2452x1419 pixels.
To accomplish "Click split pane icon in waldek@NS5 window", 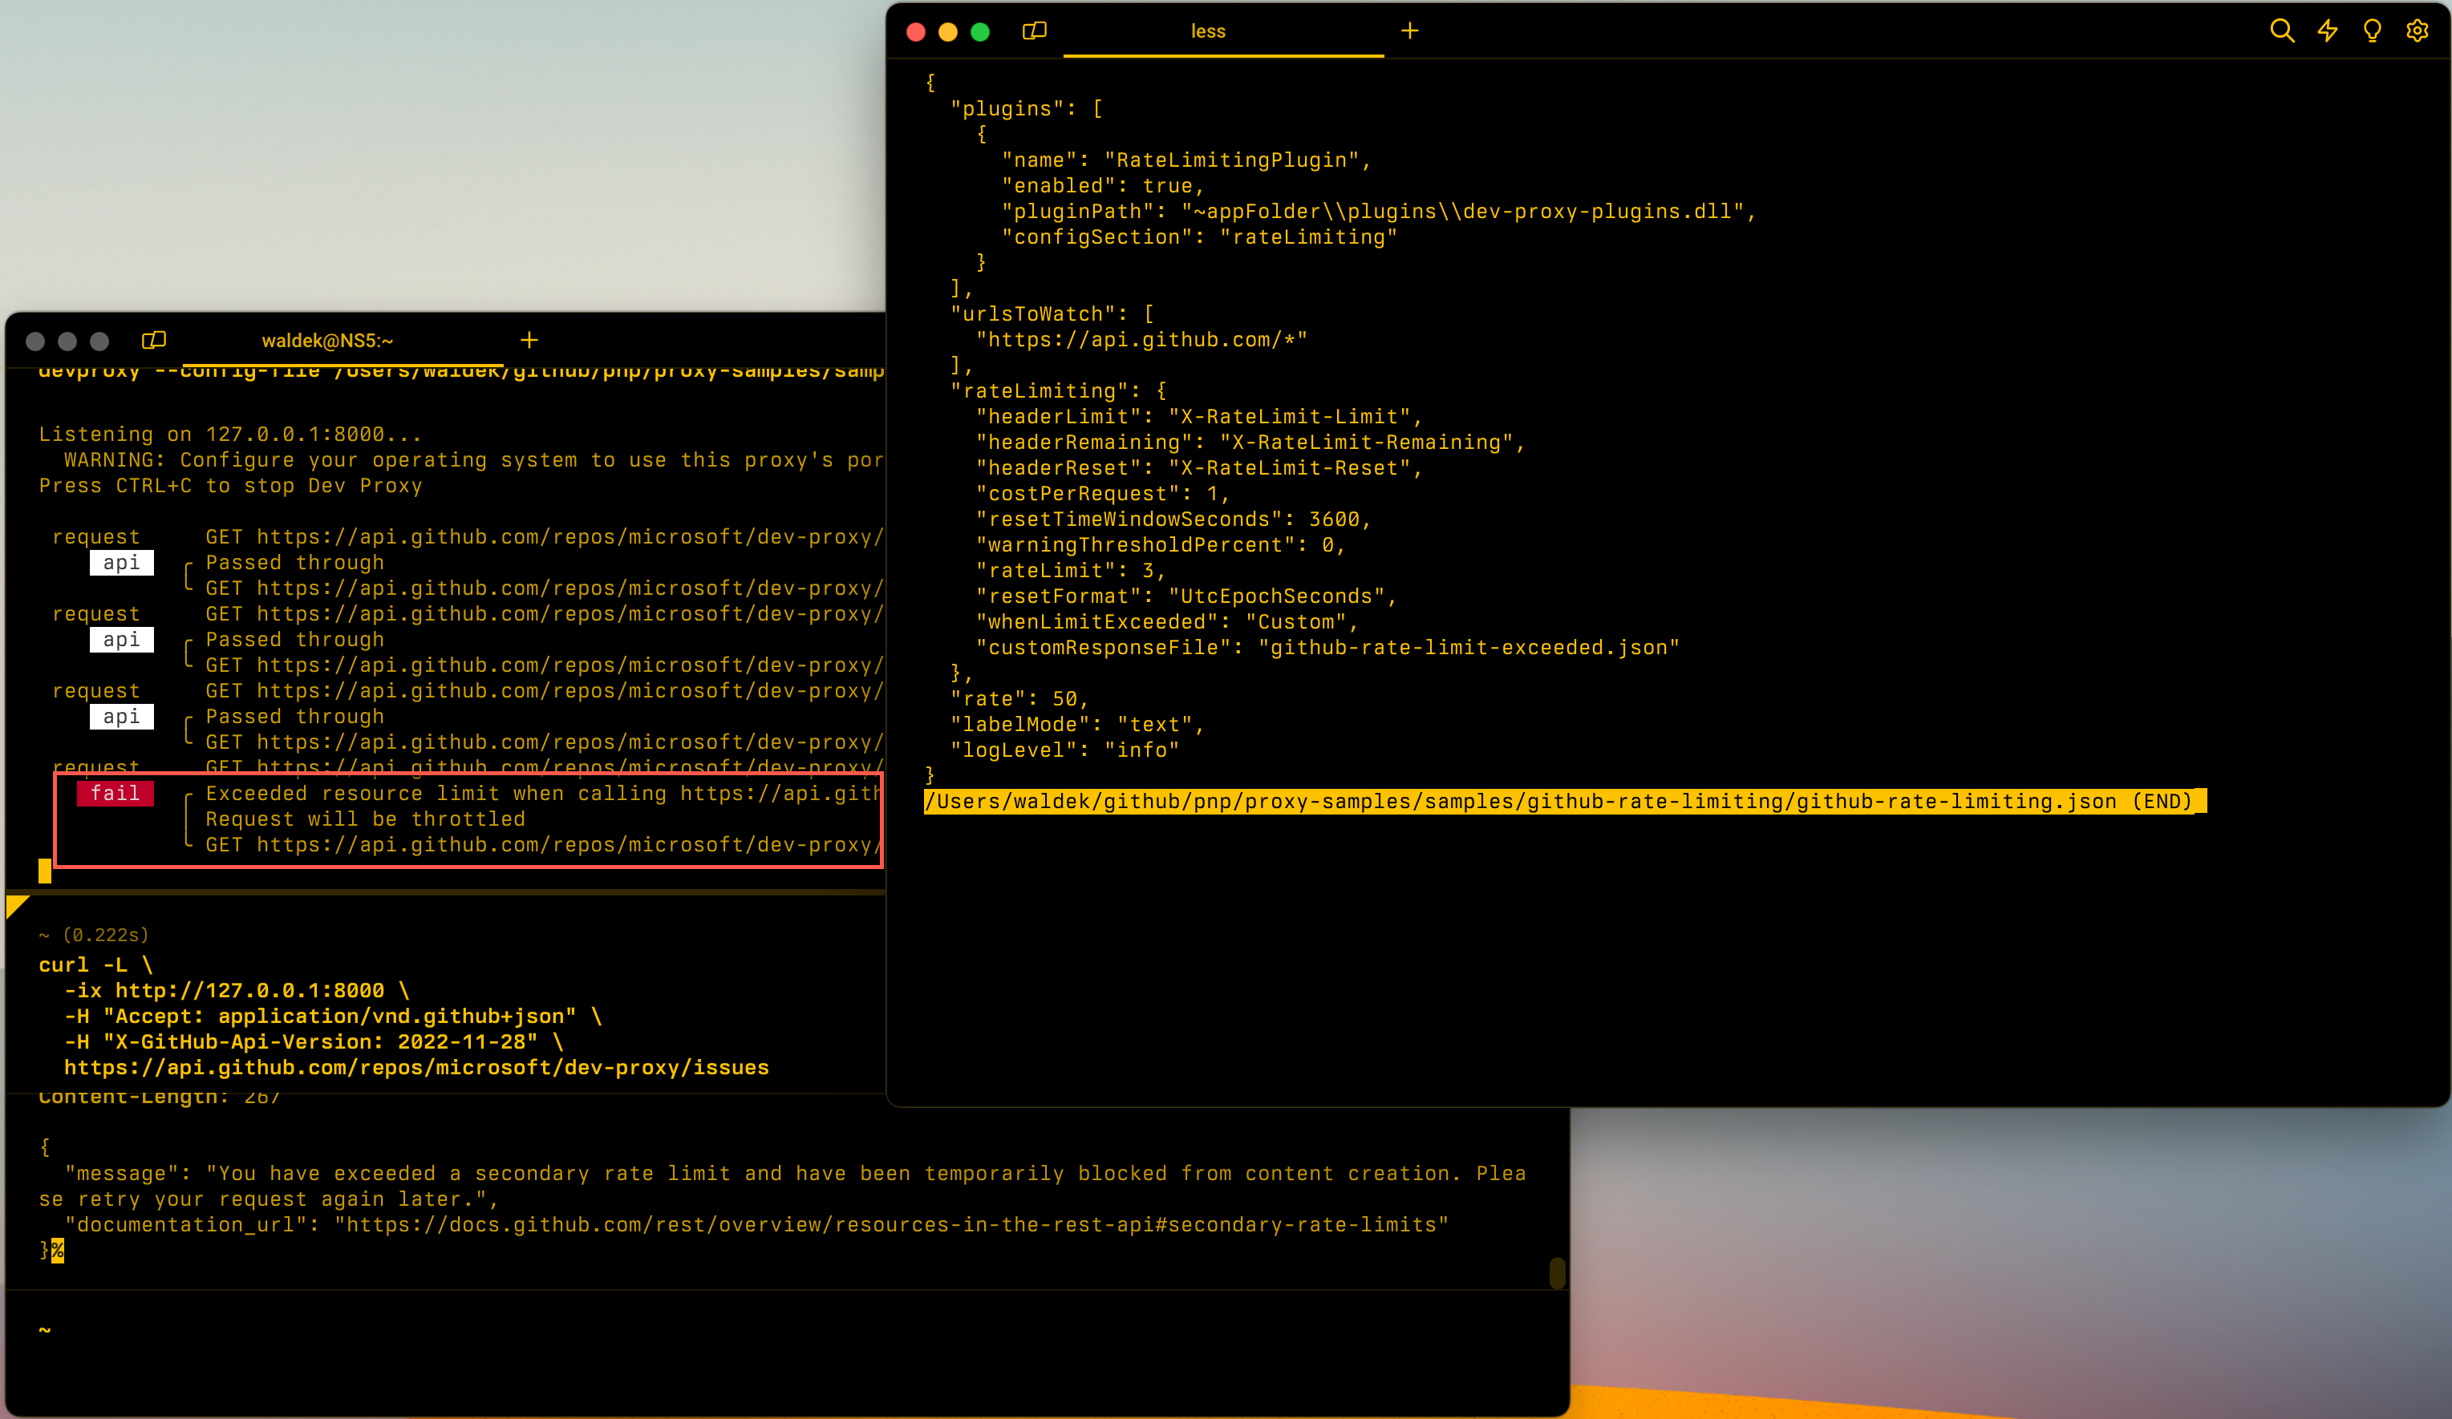I will click(x=154, y=341).
